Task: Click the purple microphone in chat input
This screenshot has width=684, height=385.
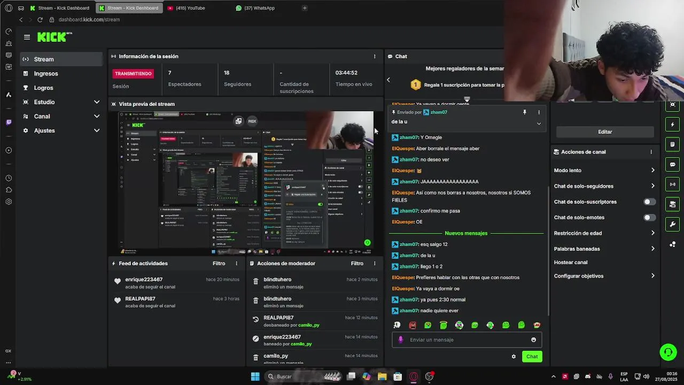Action: (401, 340)
